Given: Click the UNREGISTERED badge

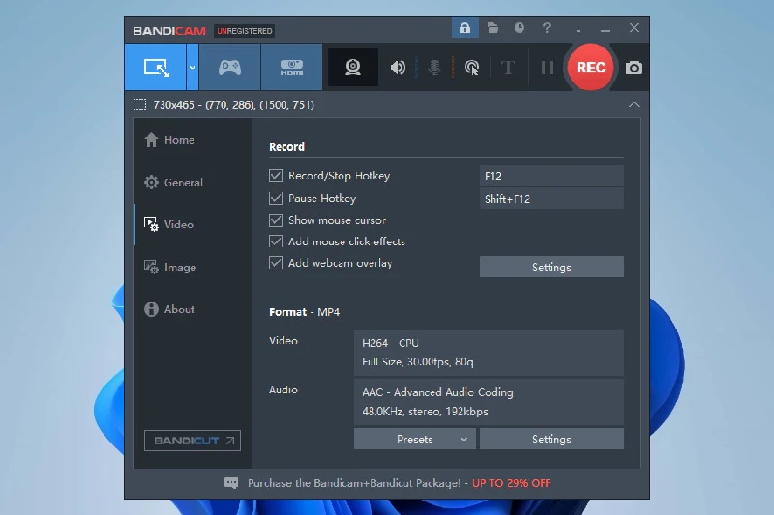Looking at the screenshot, I should (x=245, y=31).
